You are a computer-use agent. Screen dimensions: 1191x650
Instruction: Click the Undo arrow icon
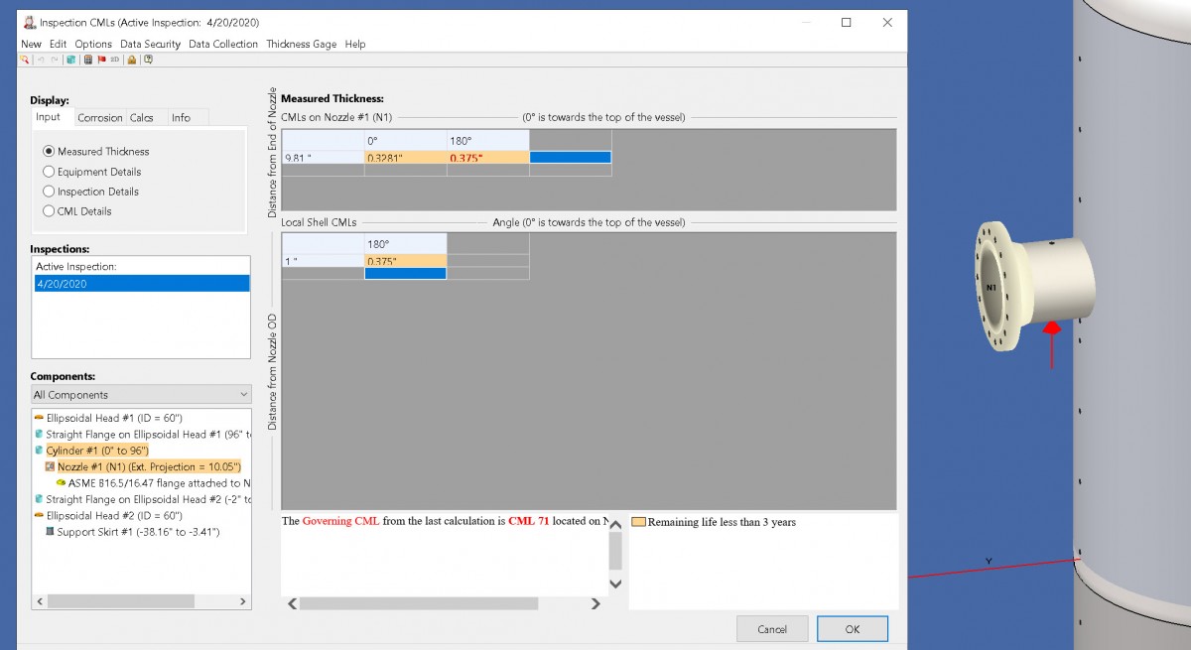click(40, 59)
